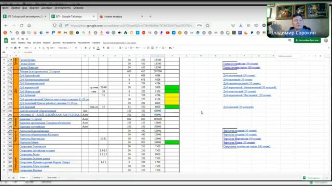Select row header 291
332x186 pixels.
10,115
